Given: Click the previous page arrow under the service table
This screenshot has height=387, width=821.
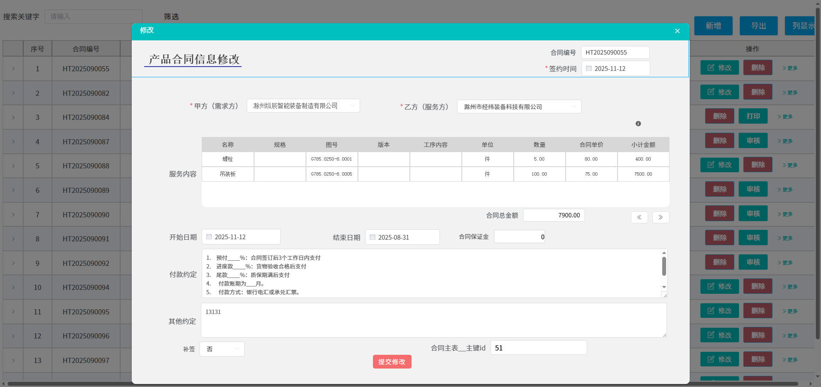Looking at the screenshot, I should click(639, 217).
